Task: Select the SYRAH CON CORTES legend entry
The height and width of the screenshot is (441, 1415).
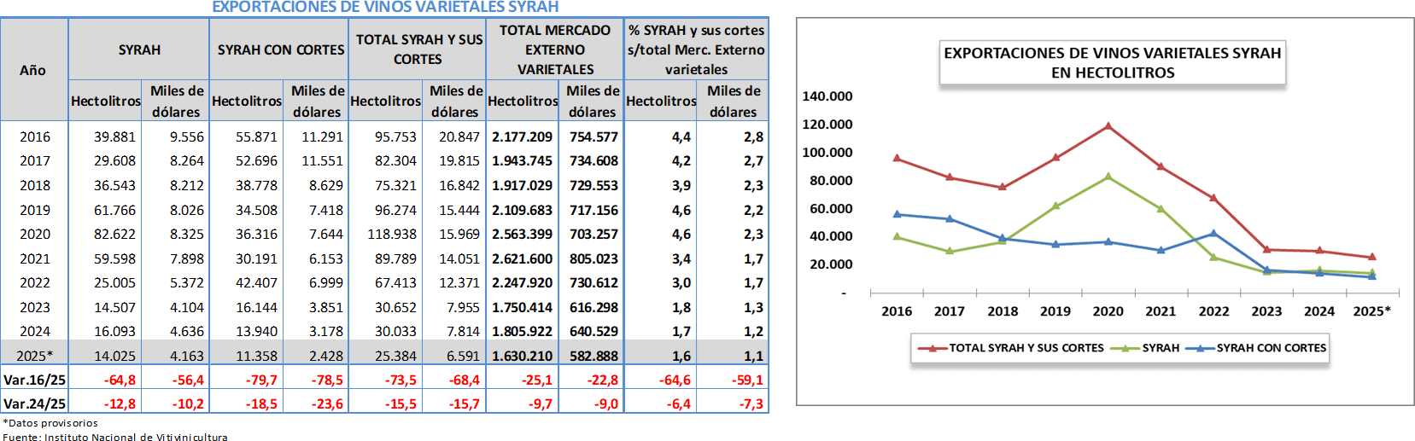Action: tap(1271, 348)
